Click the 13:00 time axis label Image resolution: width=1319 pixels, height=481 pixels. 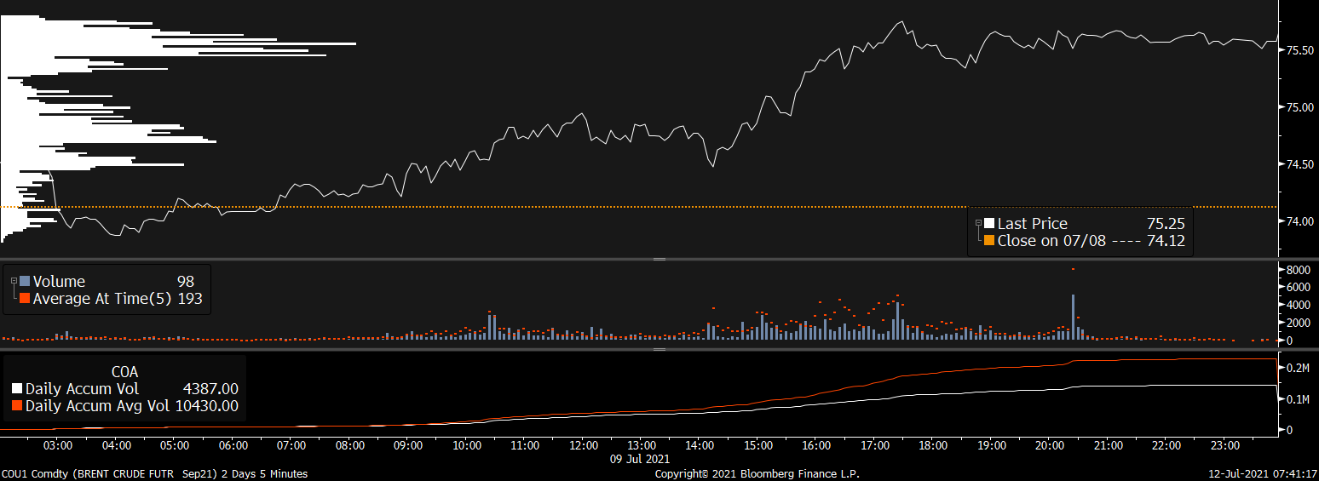[642, 445]
